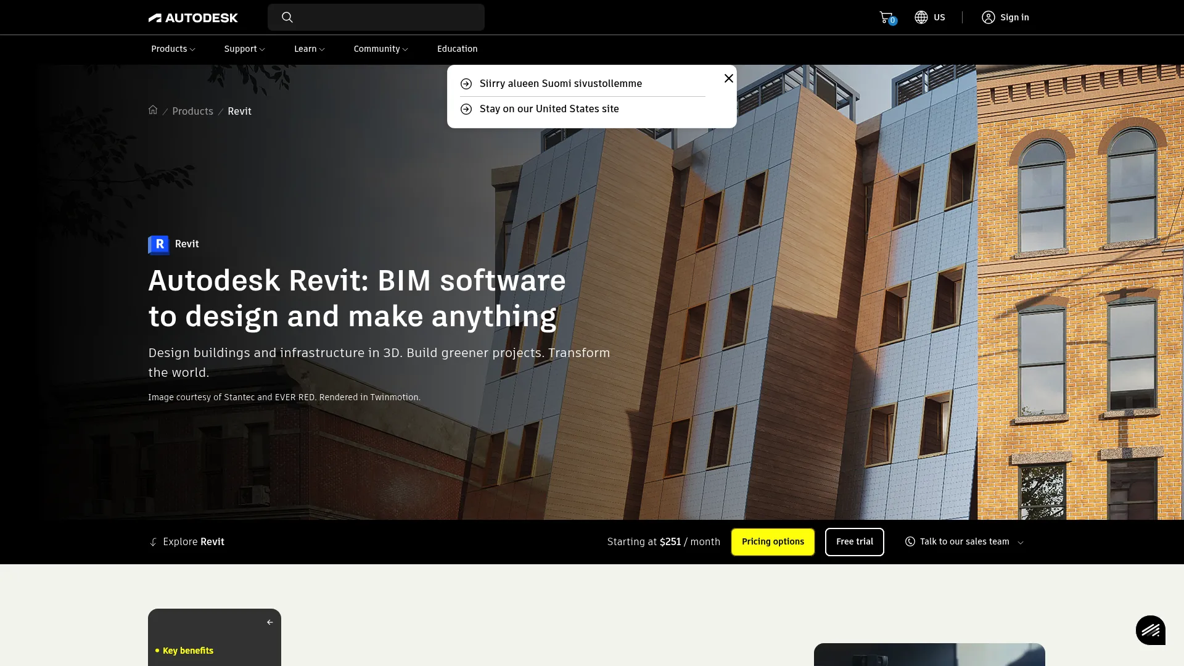This screenshot has width=1184, height=666.
Task: Click the thumbnail card at bottom right
Action: [929, 654]
